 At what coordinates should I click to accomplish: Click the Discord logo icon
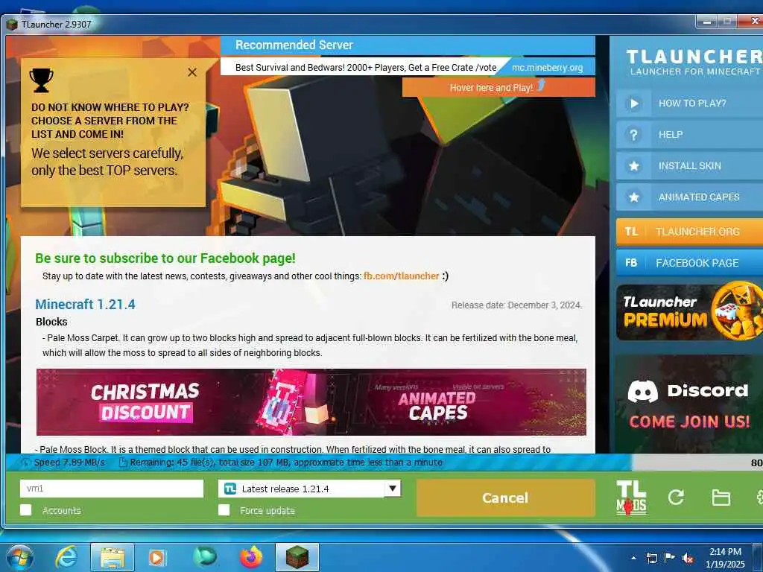tap(642, 390)
